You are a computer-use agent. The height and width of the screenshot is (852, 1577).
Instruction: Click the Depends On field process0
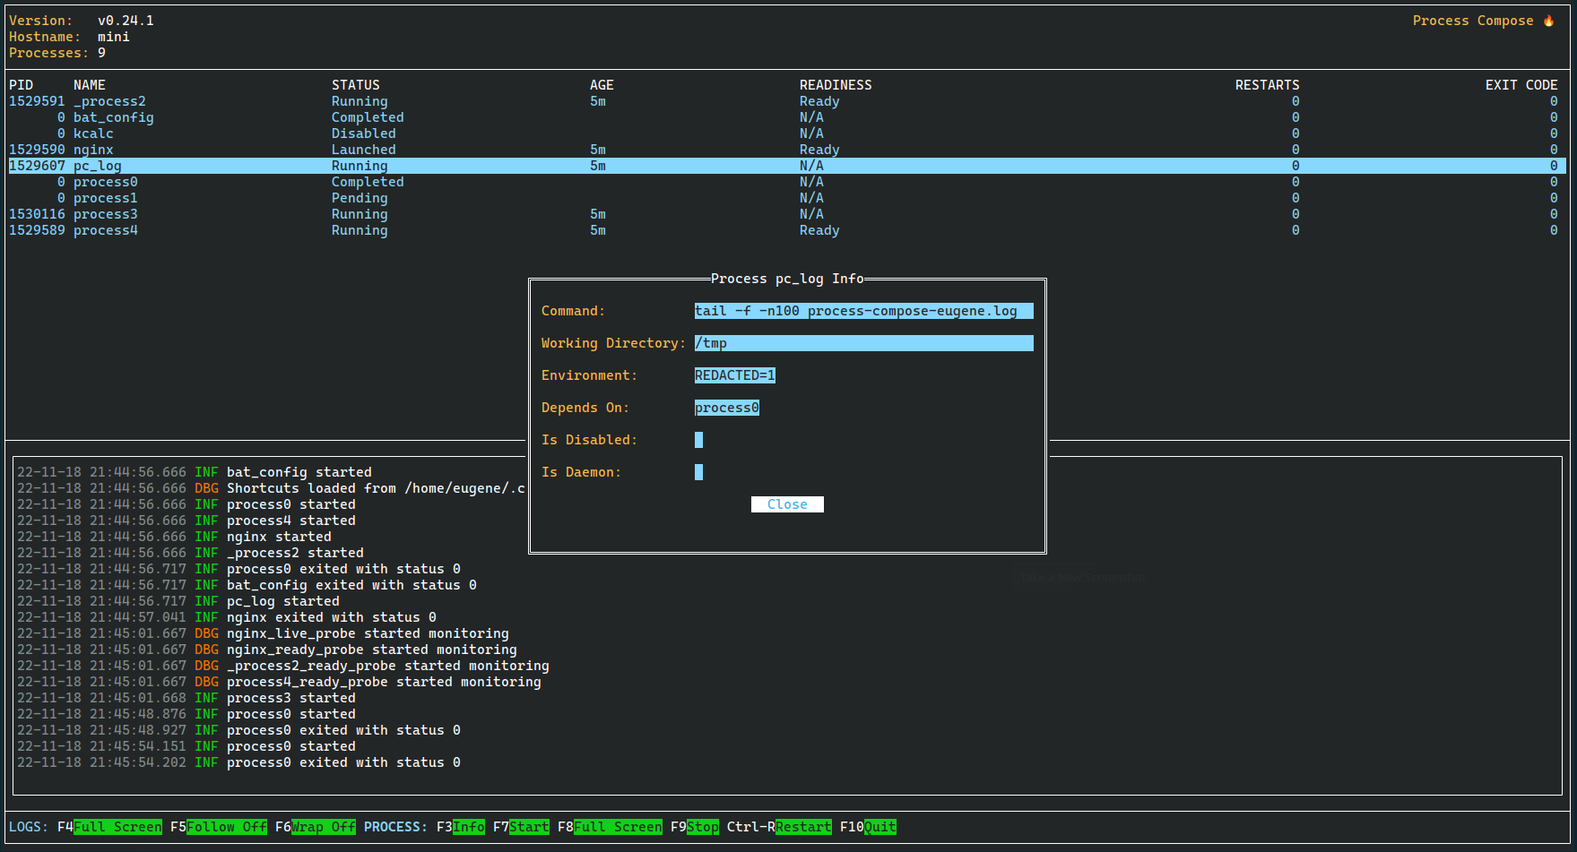point(727,408)
